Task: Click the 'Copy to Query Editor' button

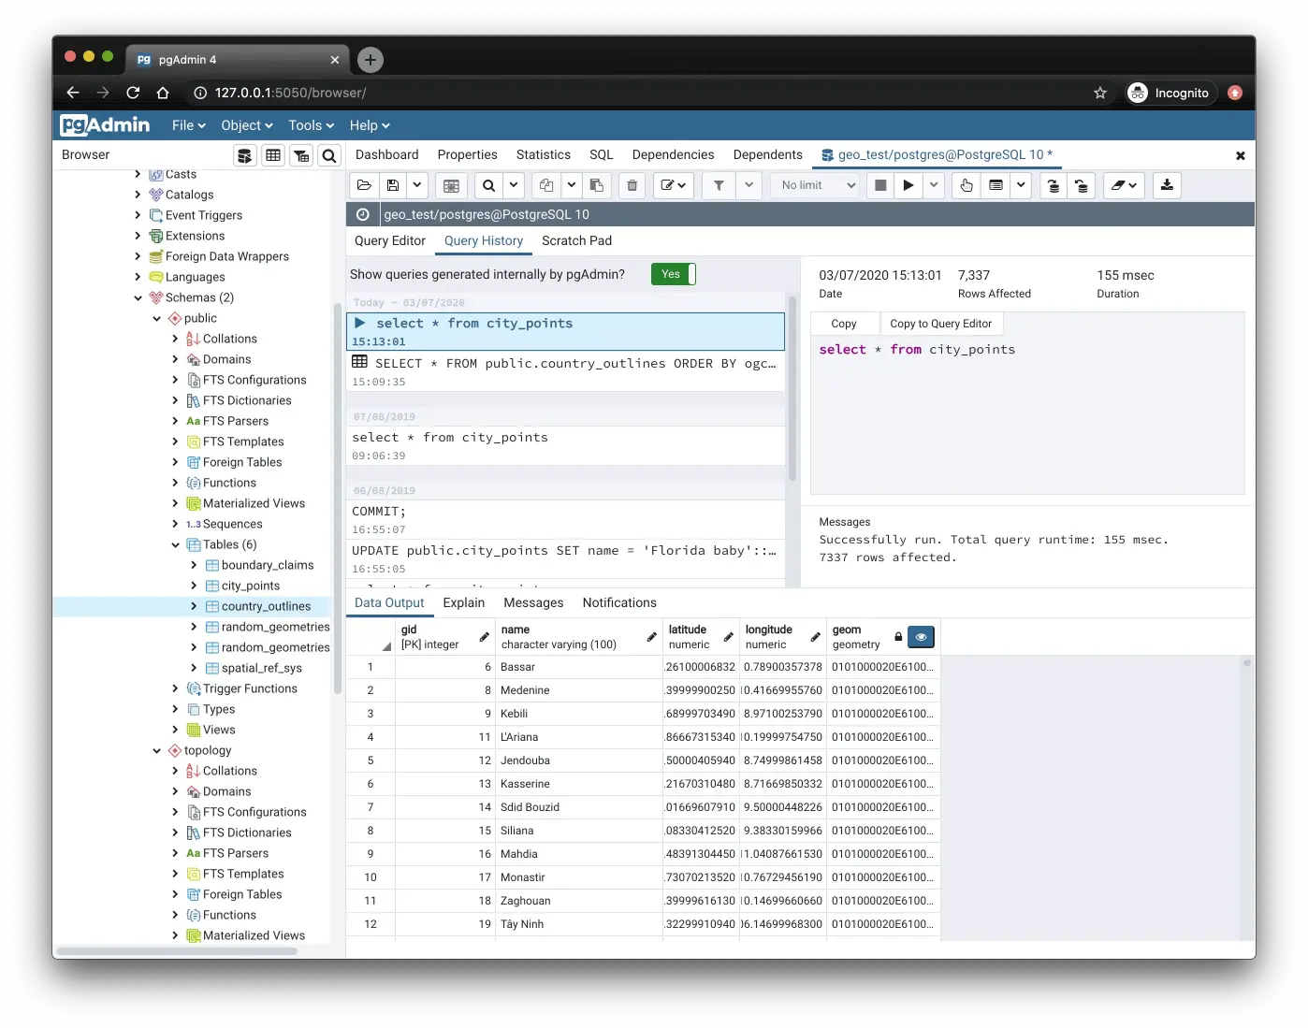Action: coord(940,324)
